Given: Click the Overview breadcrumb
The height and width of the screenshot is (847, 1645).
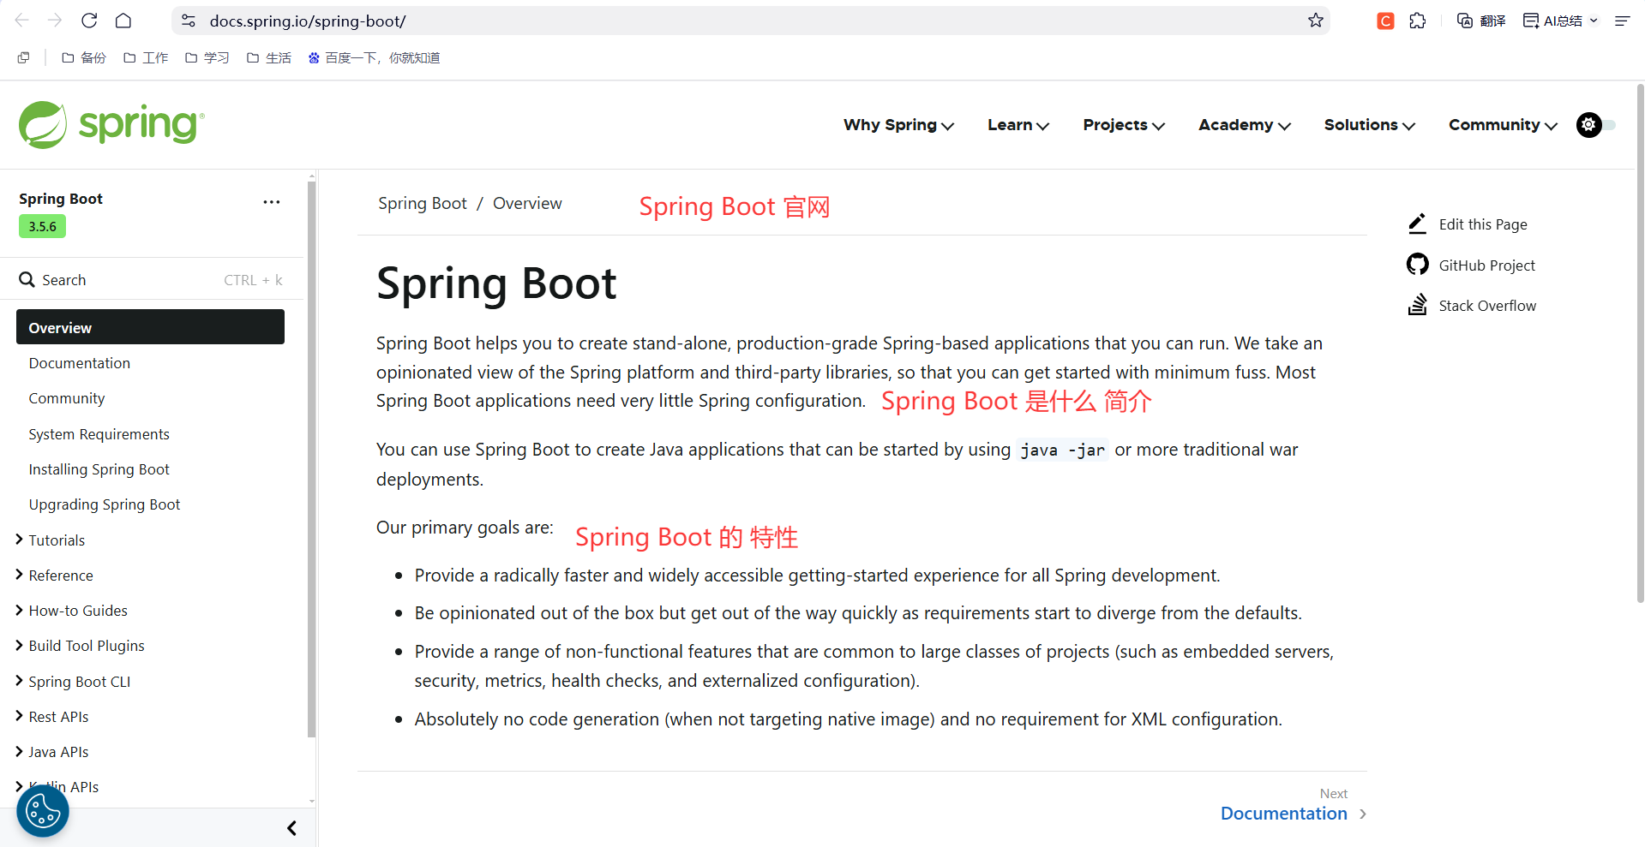Looking at the screenshot, I should point(527,203).
